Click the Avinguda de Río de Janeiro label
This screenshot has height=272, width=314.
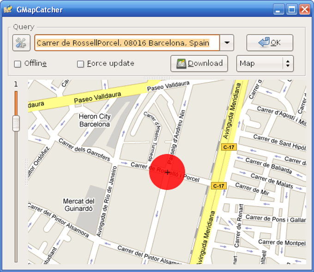pyautogui.click(x=106, y=201)
